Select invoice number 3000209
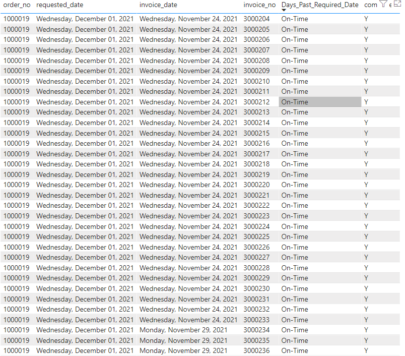The image size is (405, 356). click(256, 71)
